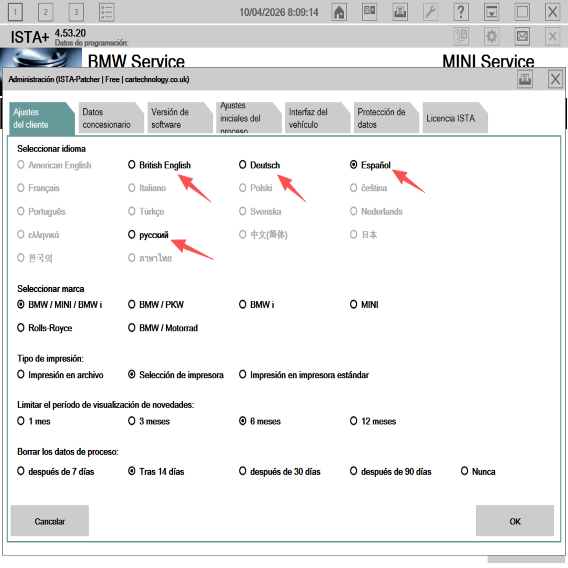
Task: Click the minimize-to-tray icon in top bar
Action: (492, 12)
